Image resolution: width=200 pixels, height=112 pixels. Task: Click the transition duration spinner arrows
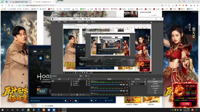(x=145, y=84)
